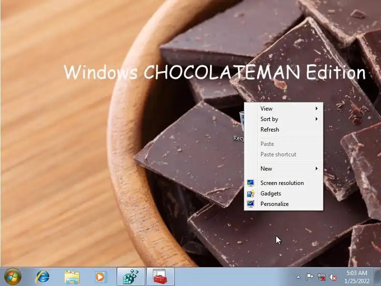This screenshot has width=381, height=286.
Task: Select Gadgets from the context menu
Action: point(283,194)
